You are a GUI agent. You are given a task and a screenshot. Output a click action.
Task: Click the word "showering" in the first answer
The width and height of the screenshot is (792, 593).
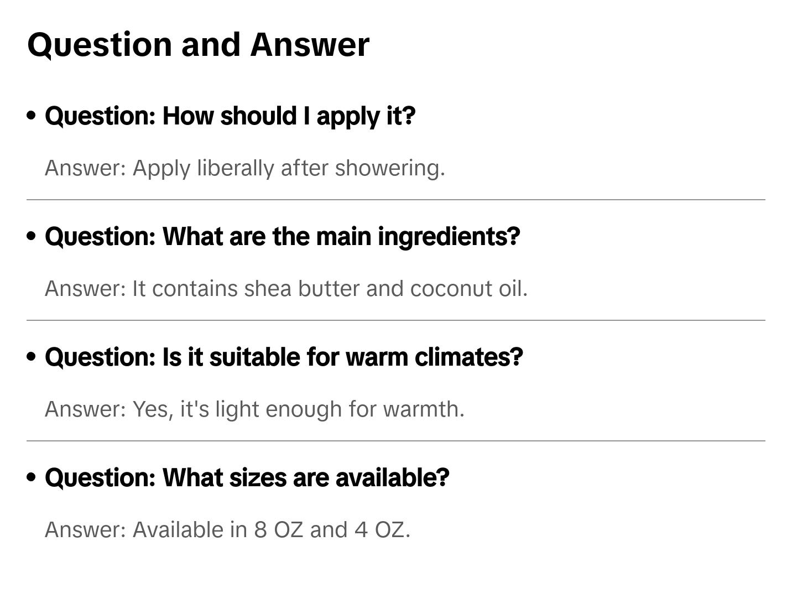pyautogui.click(x=389, y=168)
